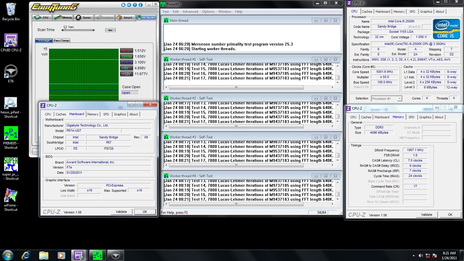Viewport: 464px width, 261px height.
Task: Switch to the EasyTune6 CPU tab
Action: pos(42,17)
